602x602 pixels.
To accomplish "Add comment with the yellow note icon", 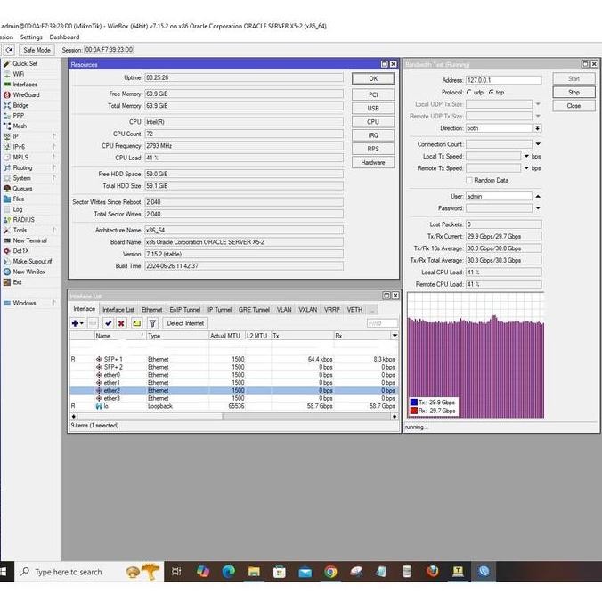I will [136, 323].
